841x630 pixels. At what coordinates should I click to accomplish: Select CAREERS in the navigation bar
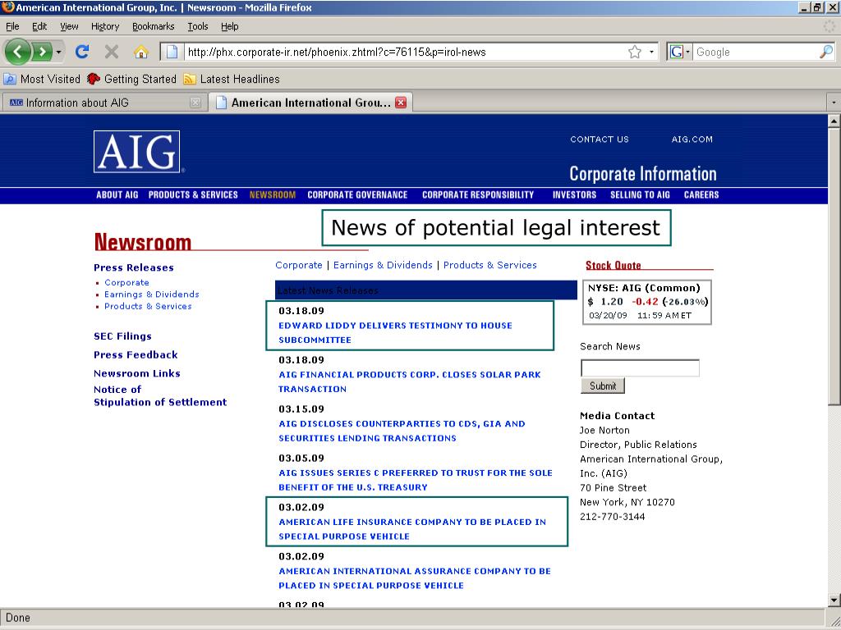click(x=701, y=195)
